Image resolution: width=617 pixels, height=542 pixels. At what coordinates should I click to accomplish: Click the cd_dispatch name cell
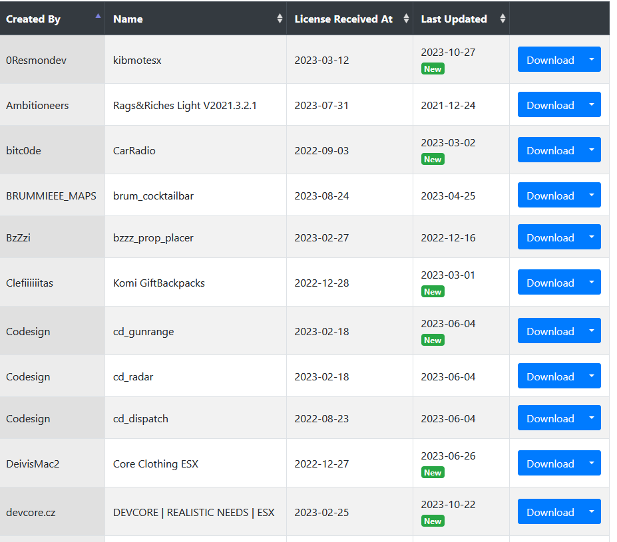(196, 418)
